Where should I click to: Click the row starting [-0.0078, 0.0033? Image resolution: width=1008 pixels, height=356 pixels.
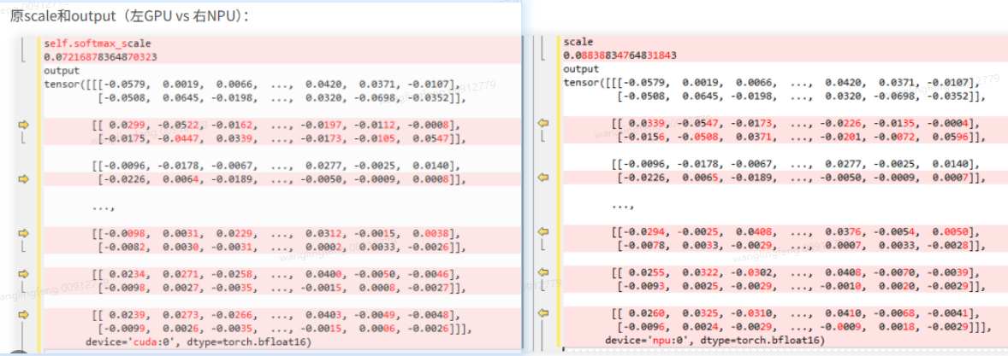pos(801,245)
